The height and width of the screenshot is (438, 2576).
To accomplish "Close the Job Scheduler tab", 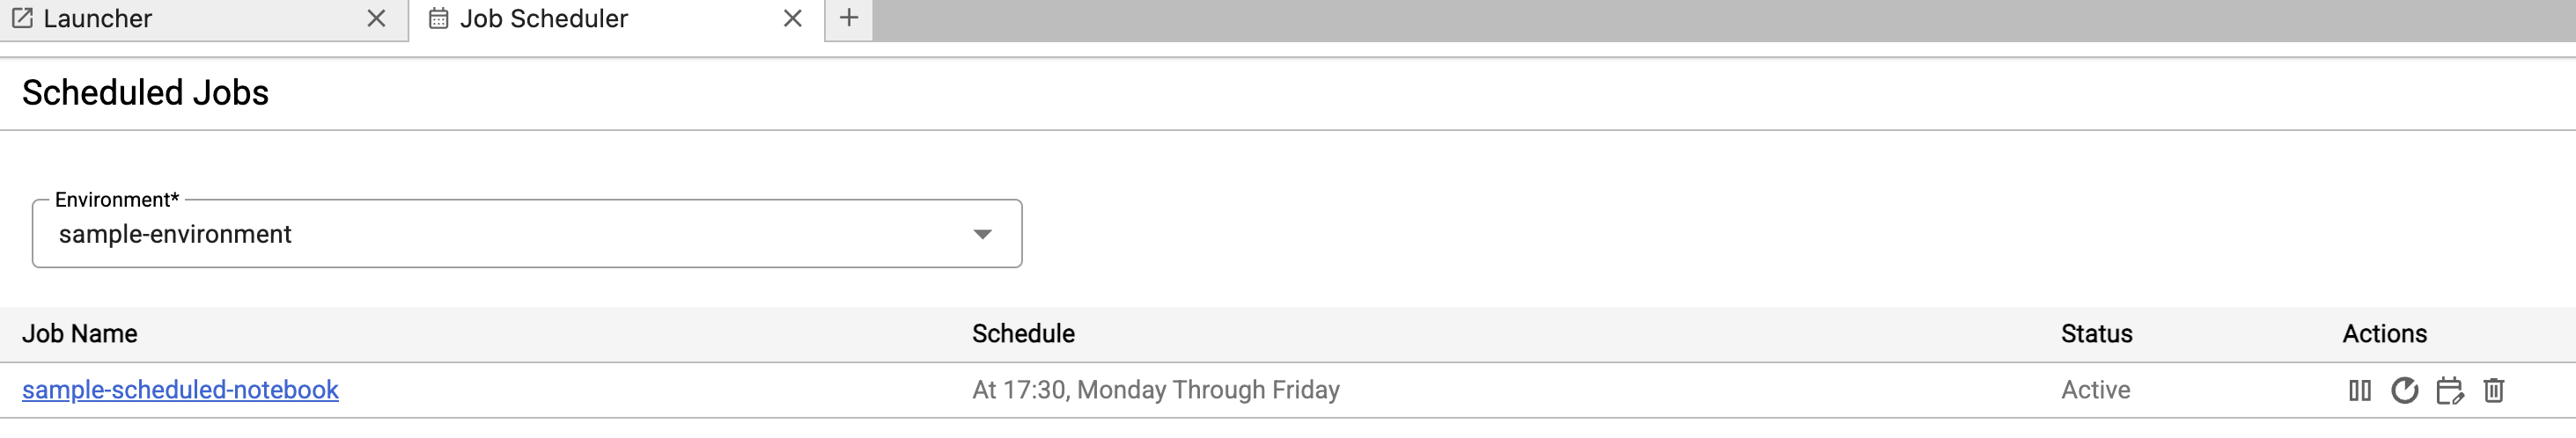I will pyautogui.click(x=792, y=18).
